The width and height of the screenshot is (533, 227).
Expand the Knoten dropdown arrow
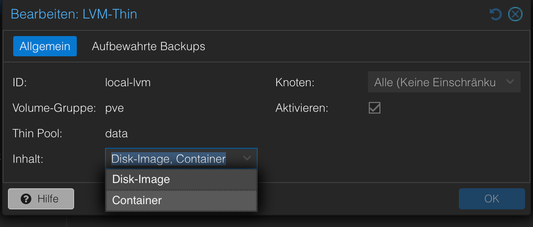pyautogui.click(x=510, y=82)
